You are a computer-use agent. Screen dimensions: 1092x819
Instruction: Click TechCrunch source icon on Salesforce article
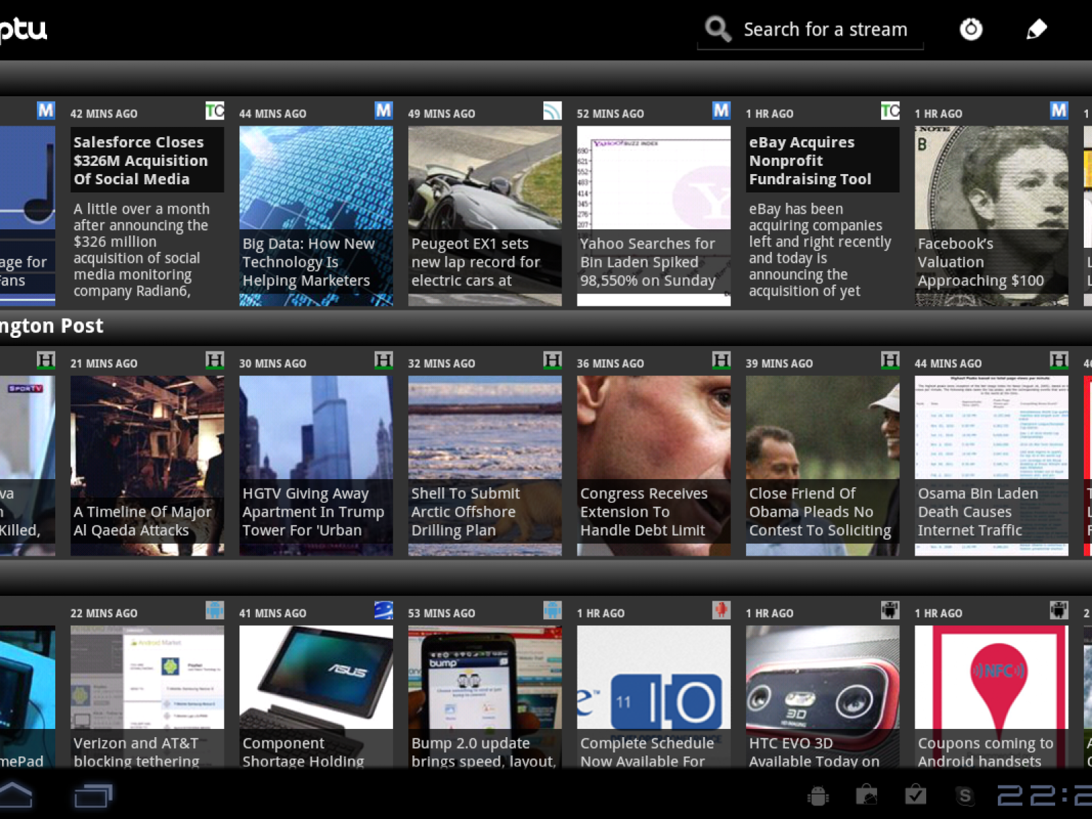(214, 111)
